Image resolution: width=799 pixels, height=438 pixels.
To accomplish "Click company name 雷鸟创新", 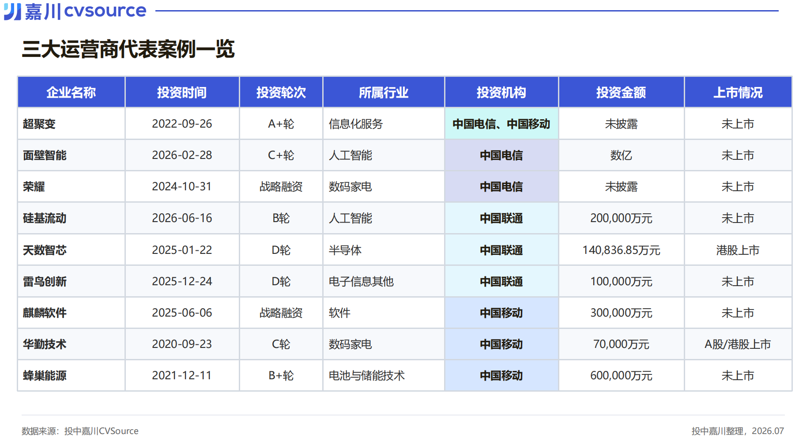I will pyautogui.click(x=45, y=281).
